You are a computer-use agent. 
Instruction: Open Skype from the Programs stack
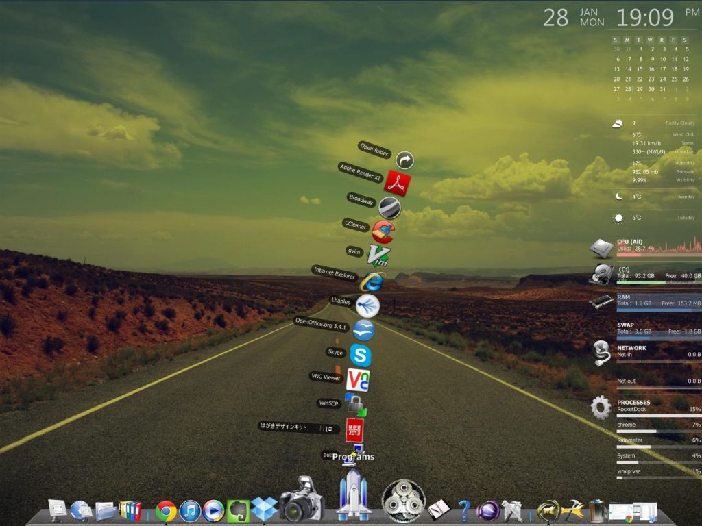[x=360, y=355]
